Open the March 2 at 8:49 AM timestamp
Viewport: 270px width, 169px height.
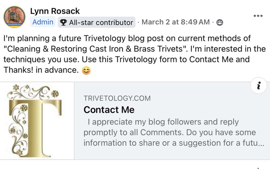176,22
